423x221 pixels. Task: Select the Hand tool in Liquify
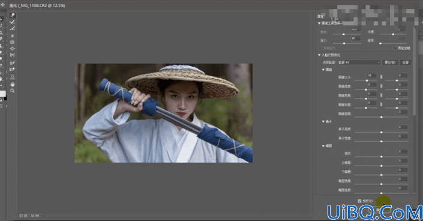point(13,85)
